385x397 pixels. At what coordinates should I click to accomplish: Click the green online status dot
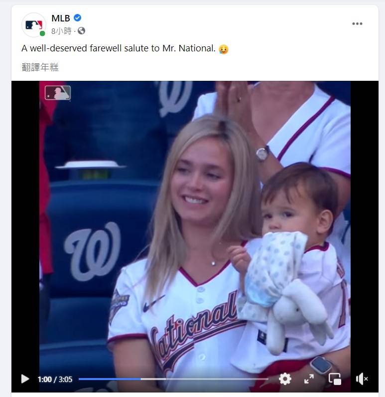point(42,33)
